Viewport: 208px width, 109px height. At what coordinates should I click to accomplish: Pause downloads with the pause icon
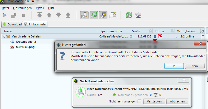[14, 15]
